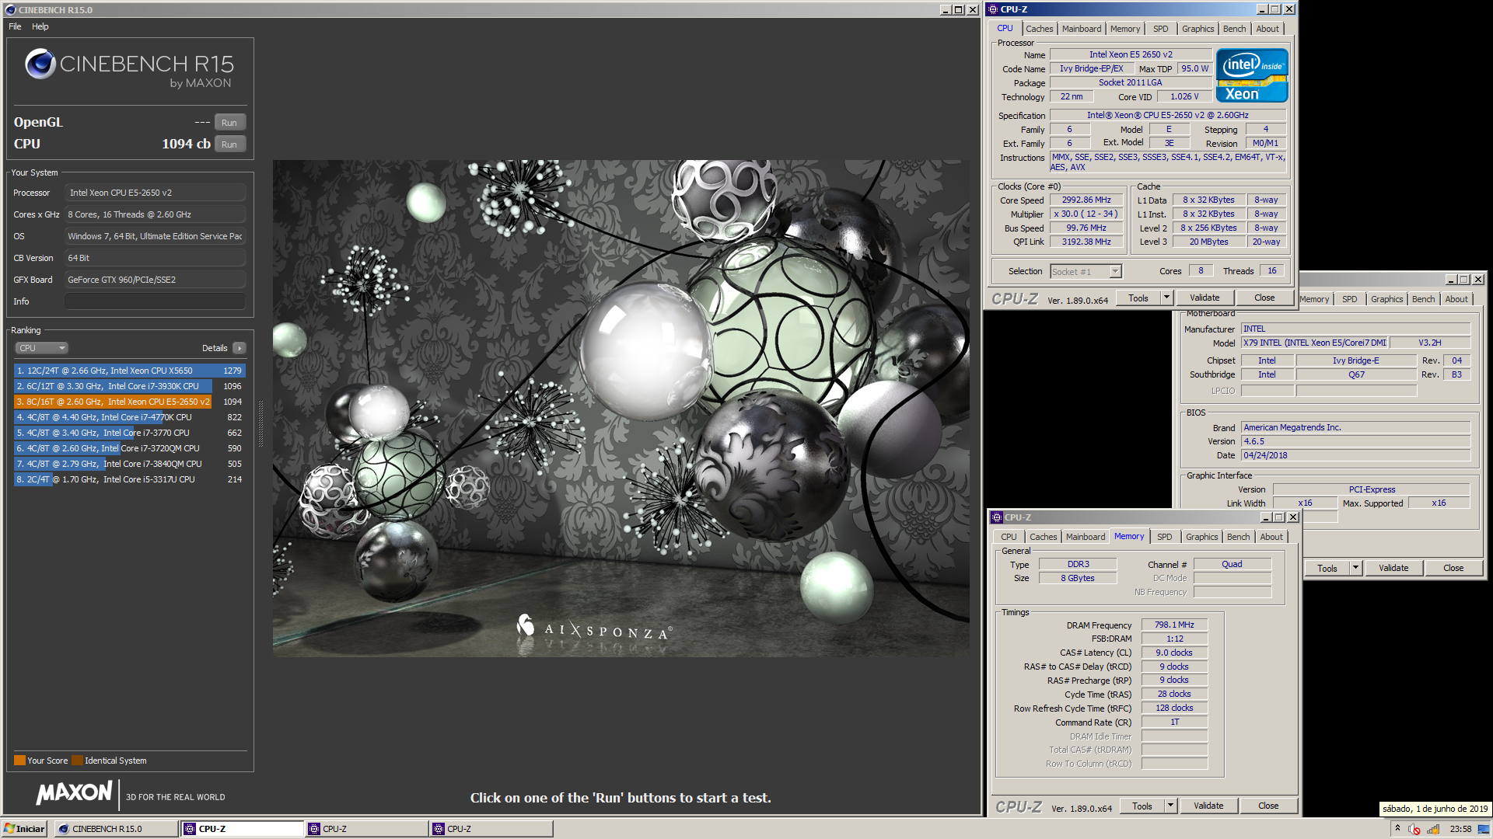Click into the Info text field

156,301
